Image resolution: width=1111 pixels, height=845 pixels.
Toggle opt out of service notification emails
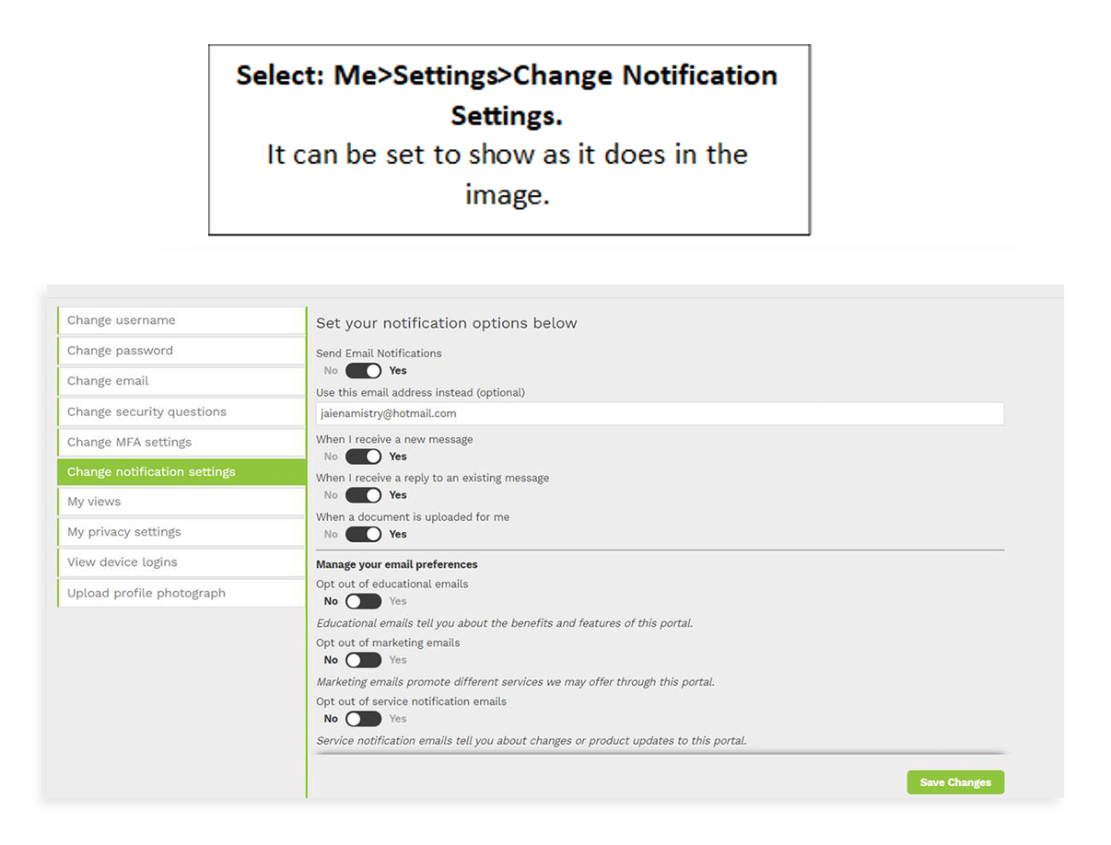coord(363,719)
